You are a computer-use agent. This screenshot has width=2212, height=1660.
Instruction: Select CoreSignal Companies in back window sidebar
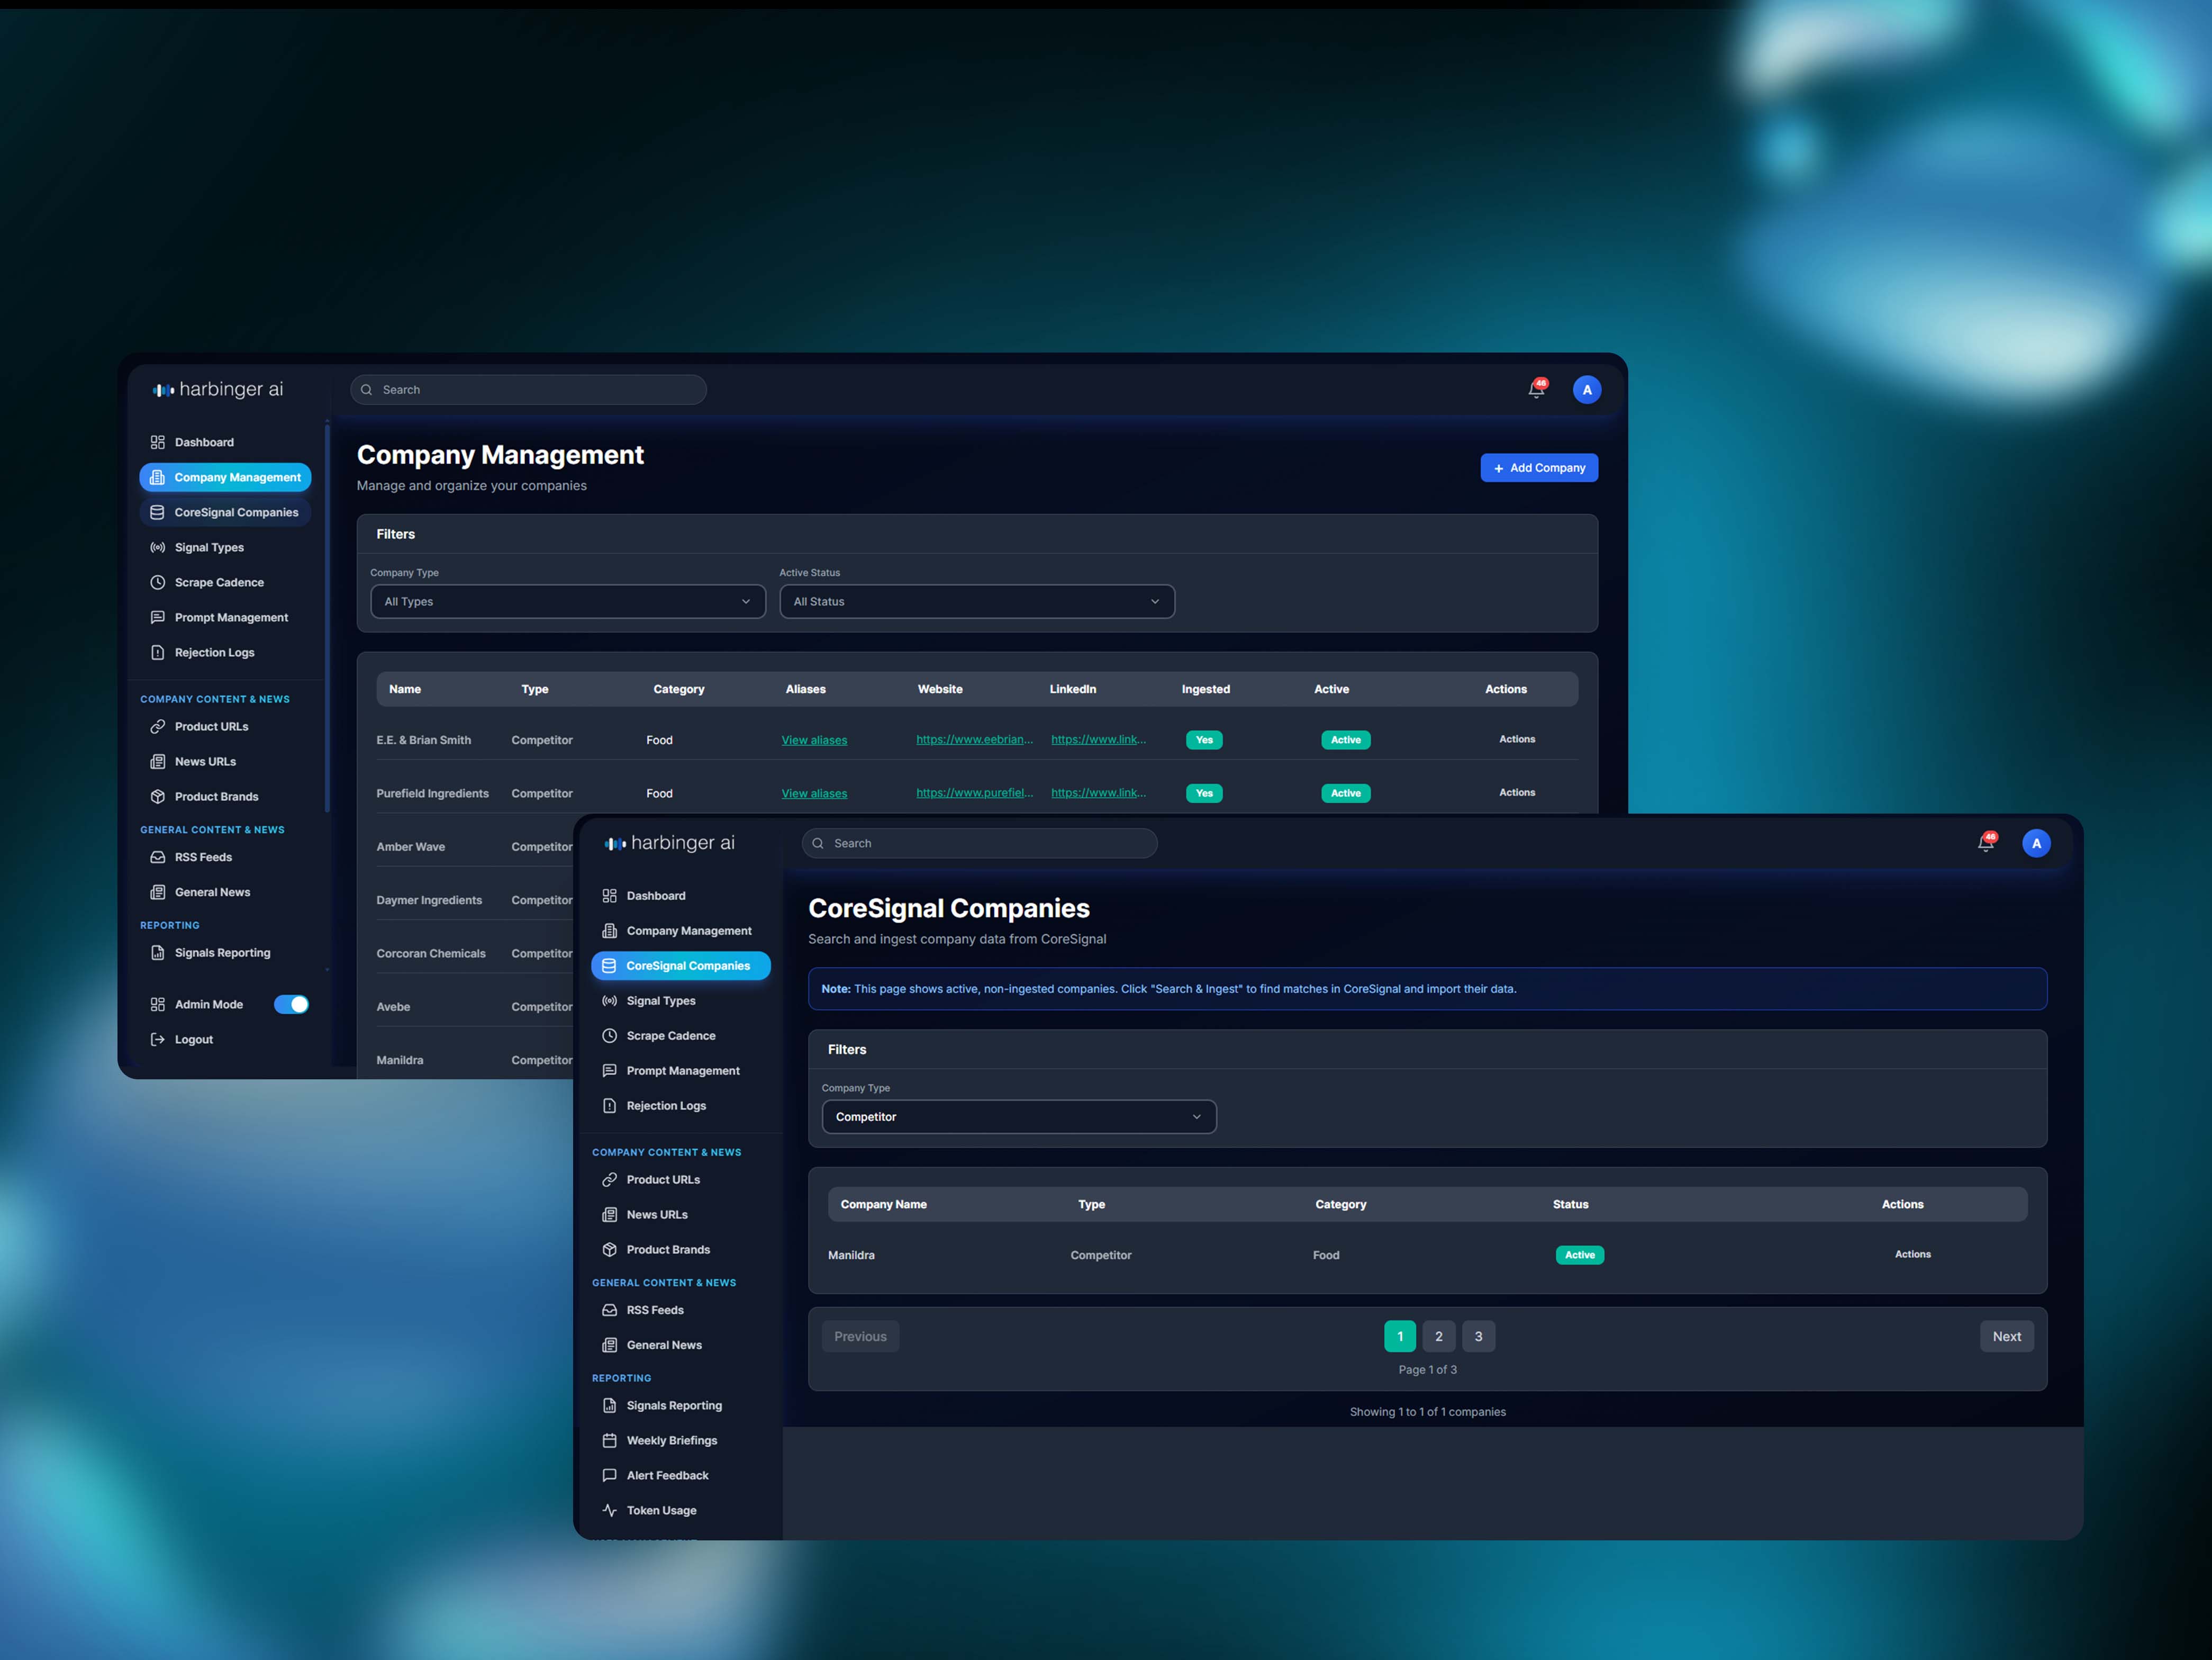coord(225,512)
